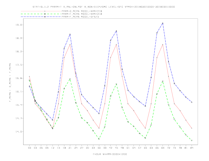The image size is (209, 161).
Task: Click x-axis forecast hour label 21
Action: tap(70, 148)
